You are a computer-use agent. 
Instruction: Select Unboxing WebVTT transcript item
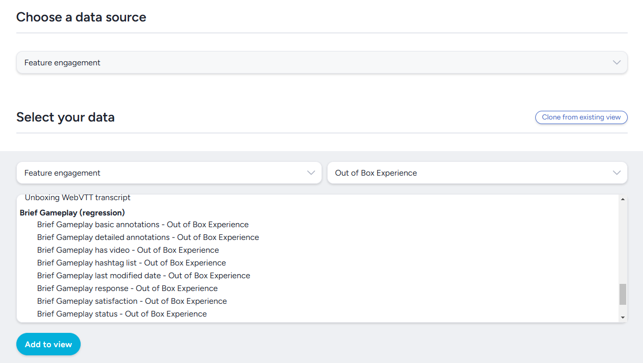(78, 198)
